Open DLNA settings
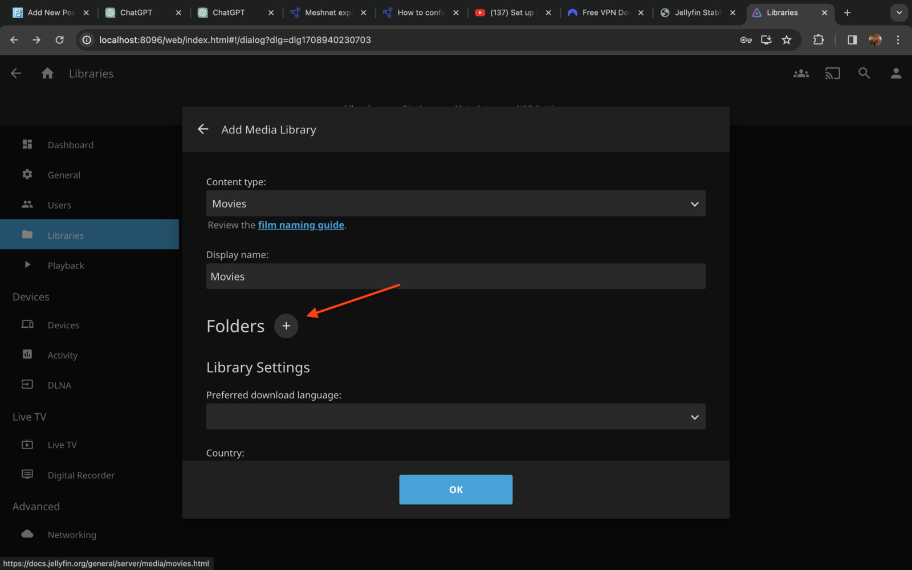 [x=59, y=385]
